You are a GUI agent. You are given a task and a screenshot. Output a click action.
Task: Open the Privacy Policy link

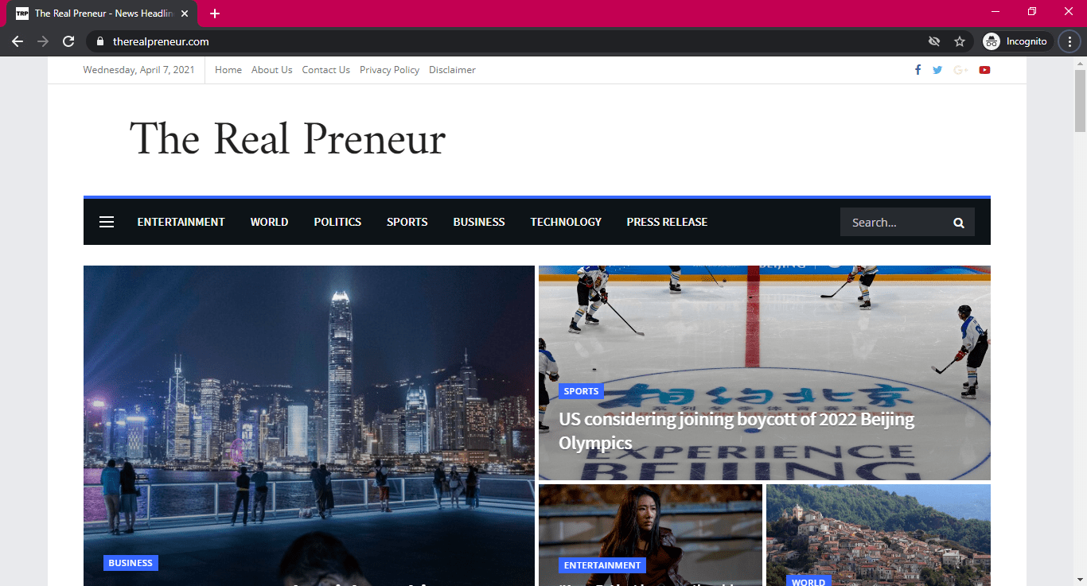tap(389, 70)
